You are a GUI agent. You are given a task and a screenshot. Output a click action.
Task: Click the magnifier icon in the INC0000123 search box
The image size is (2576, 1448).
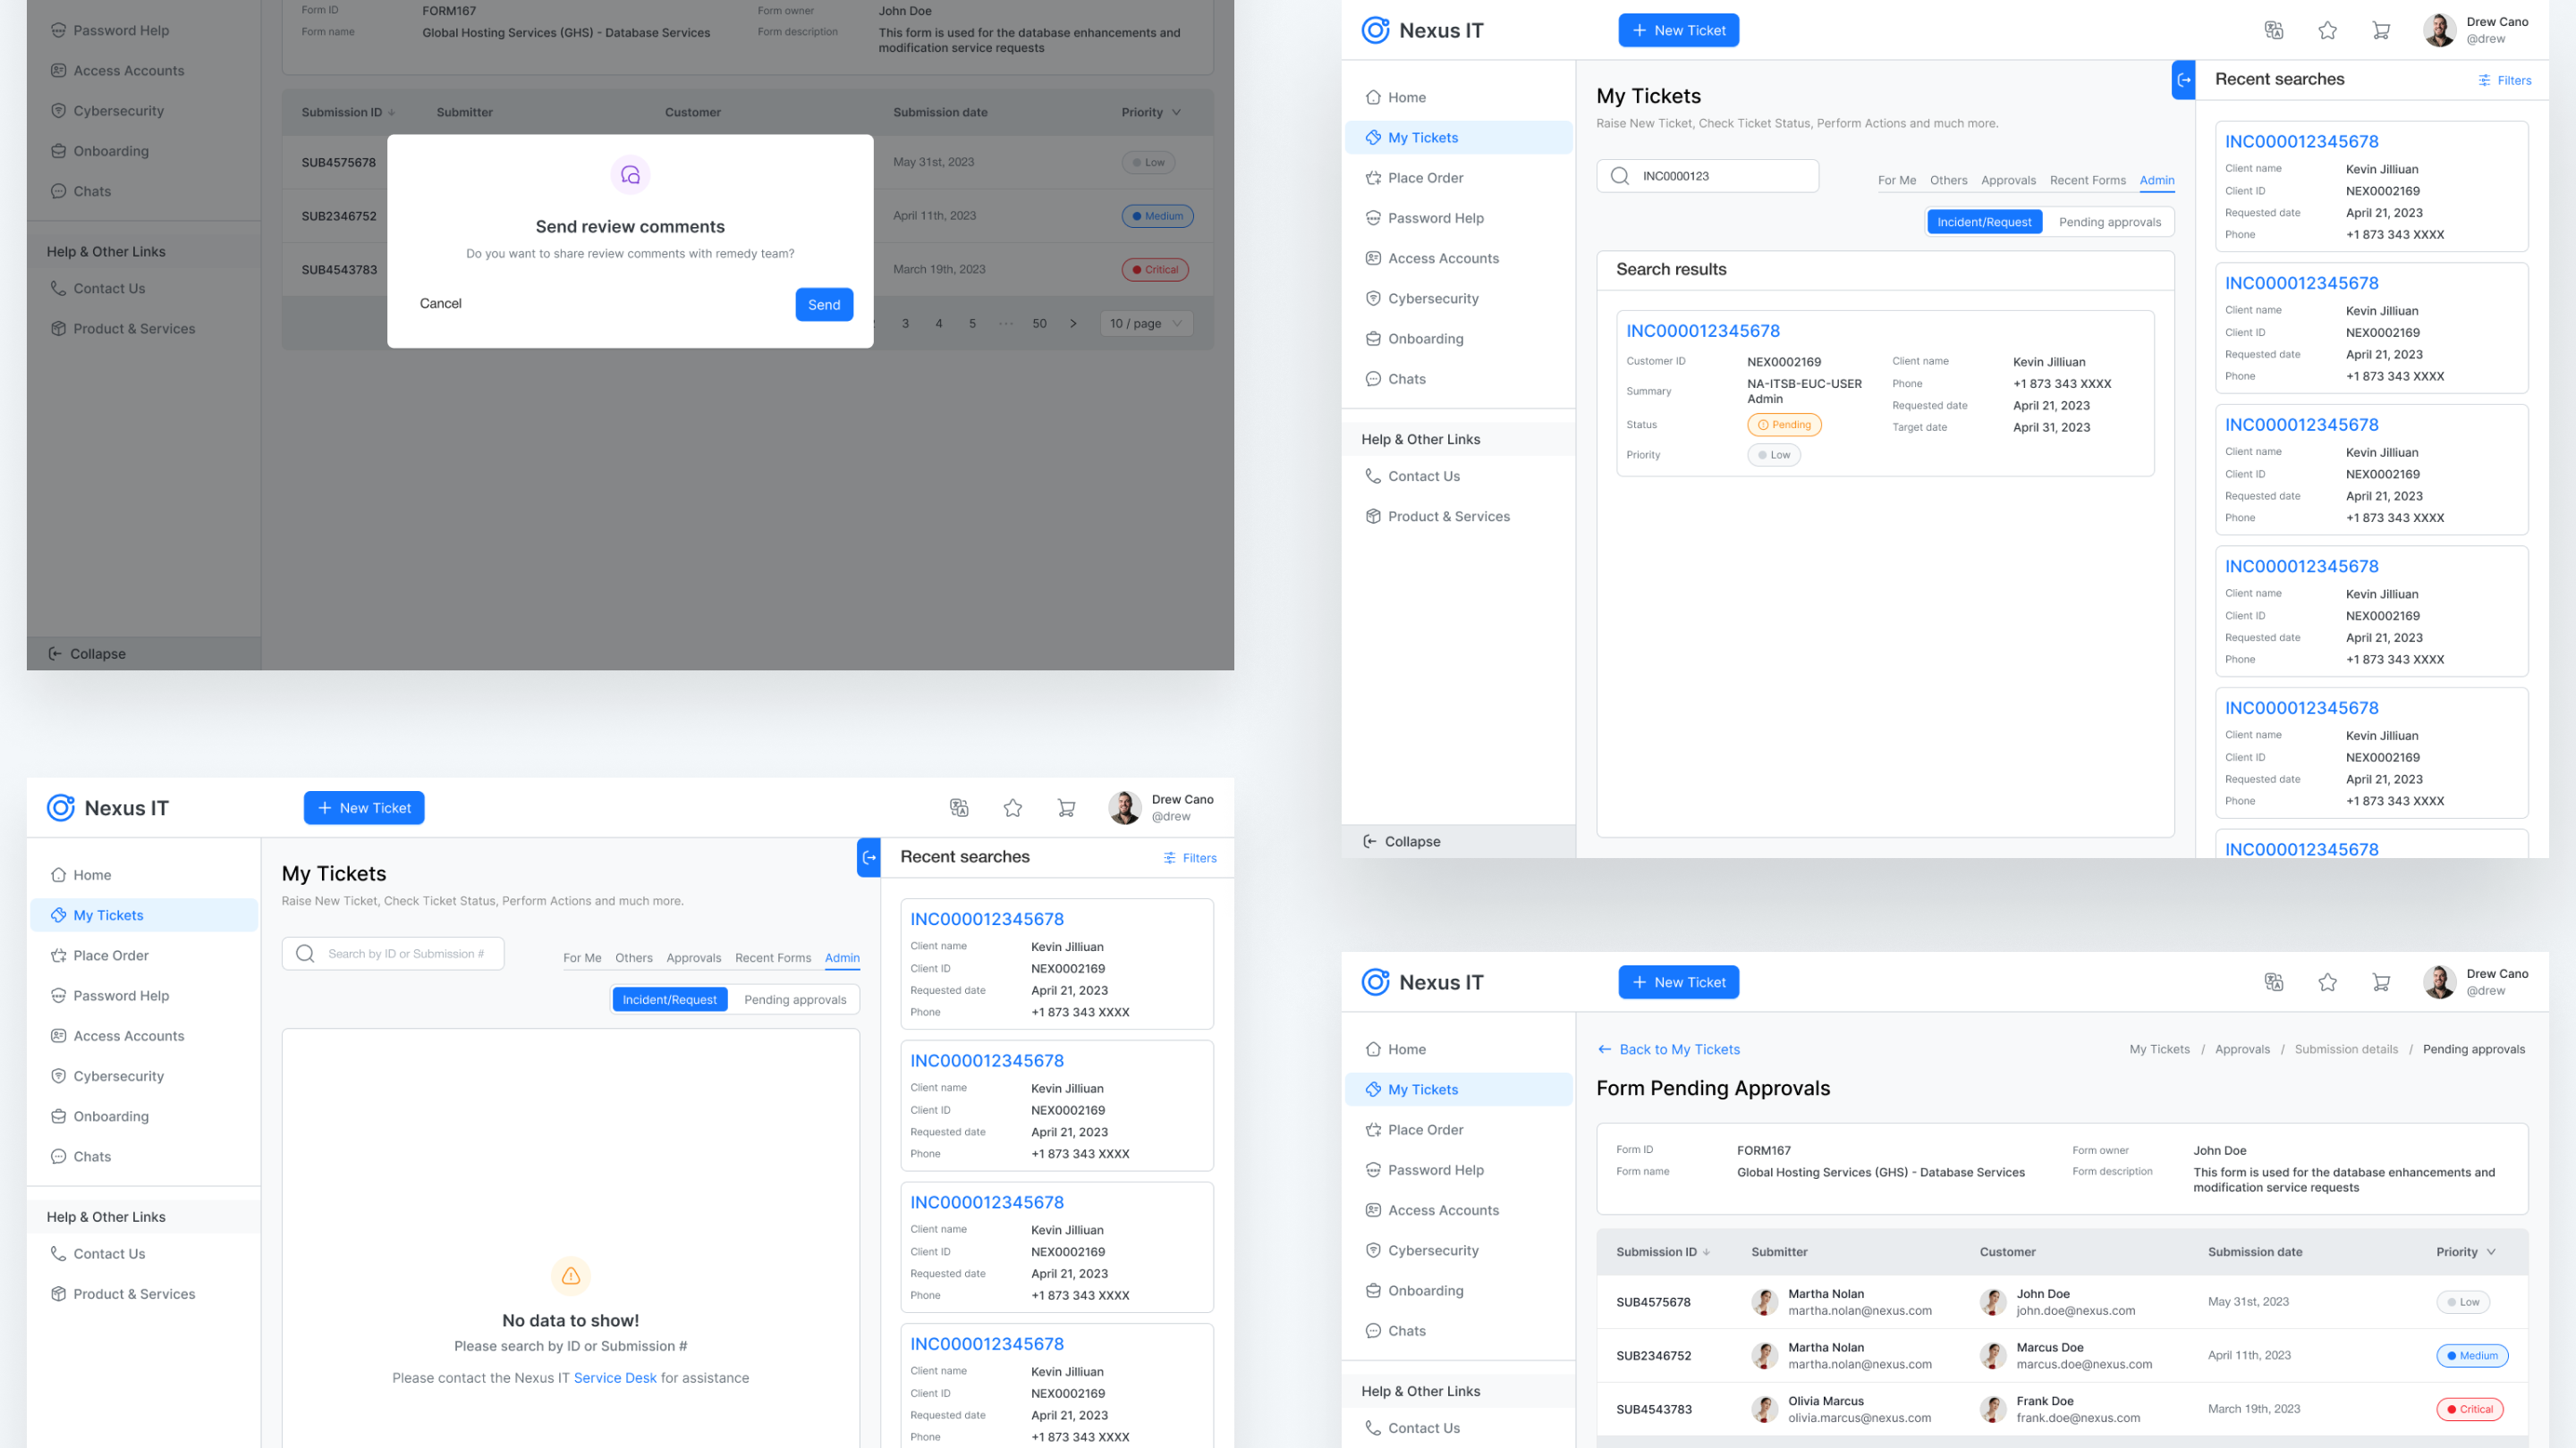pyautogui.click(x=1620, y=176)
